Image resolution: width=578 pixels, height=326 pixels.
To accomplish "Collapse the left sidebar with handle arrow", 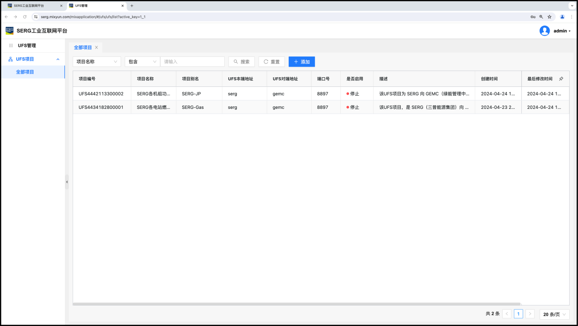I will tap(67, 182).
